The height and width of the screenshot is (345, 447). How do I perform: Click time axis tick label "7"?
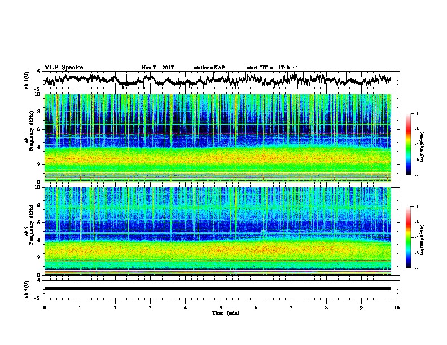291,308
